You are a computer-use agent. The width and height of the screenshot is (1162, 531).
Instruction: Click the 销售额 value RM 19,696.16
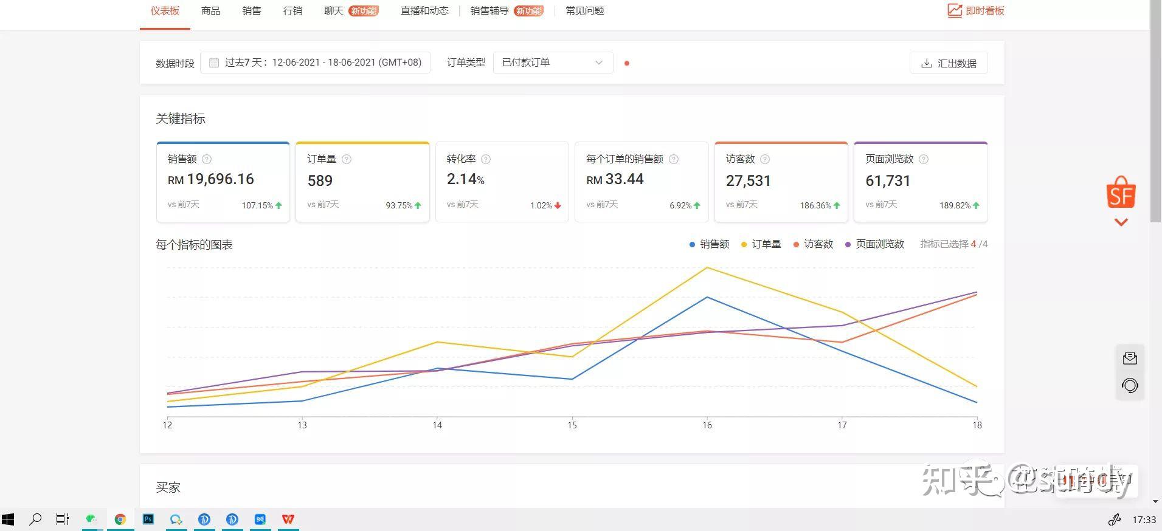[x=211, y=179]
